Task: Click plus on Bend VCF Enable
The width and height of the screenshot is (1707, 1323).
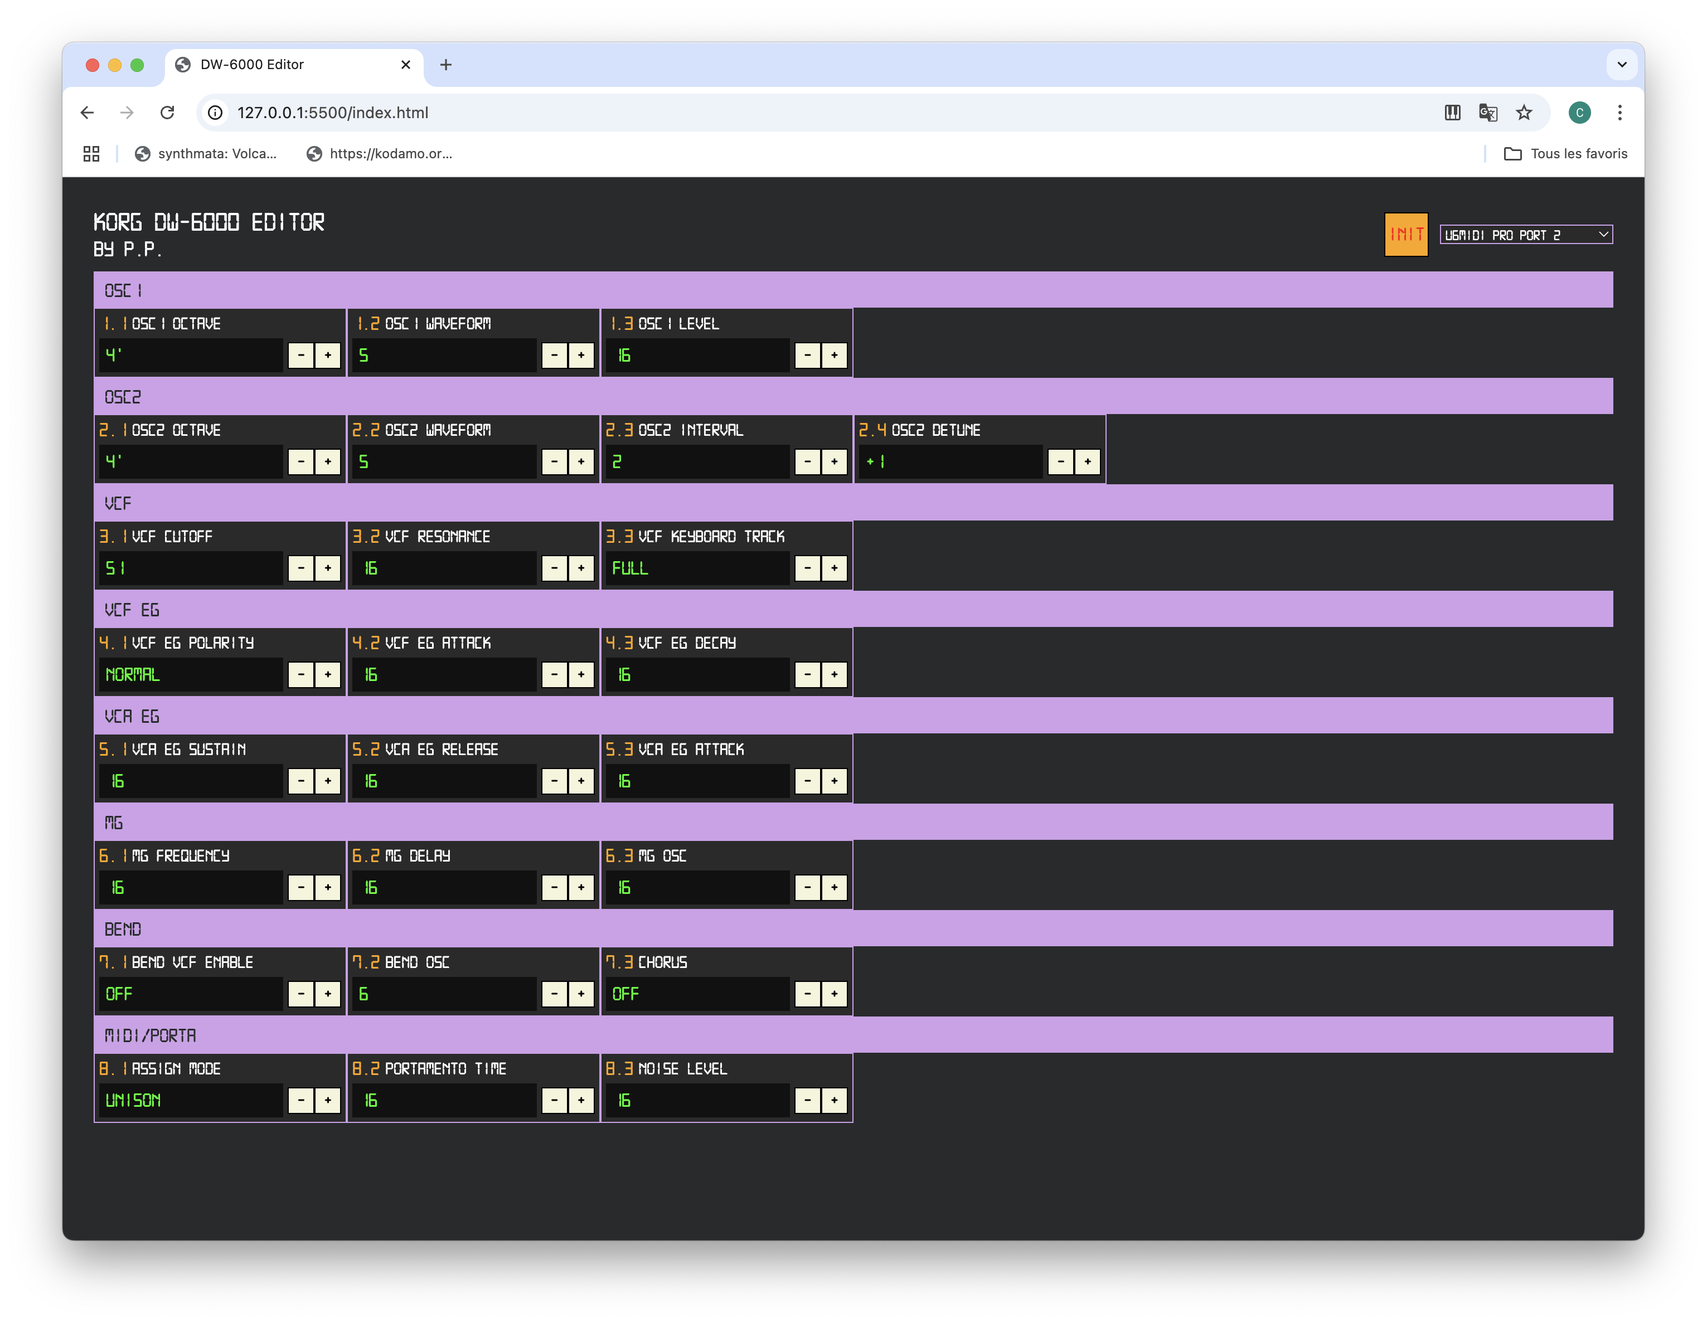Action: (327, 994)
